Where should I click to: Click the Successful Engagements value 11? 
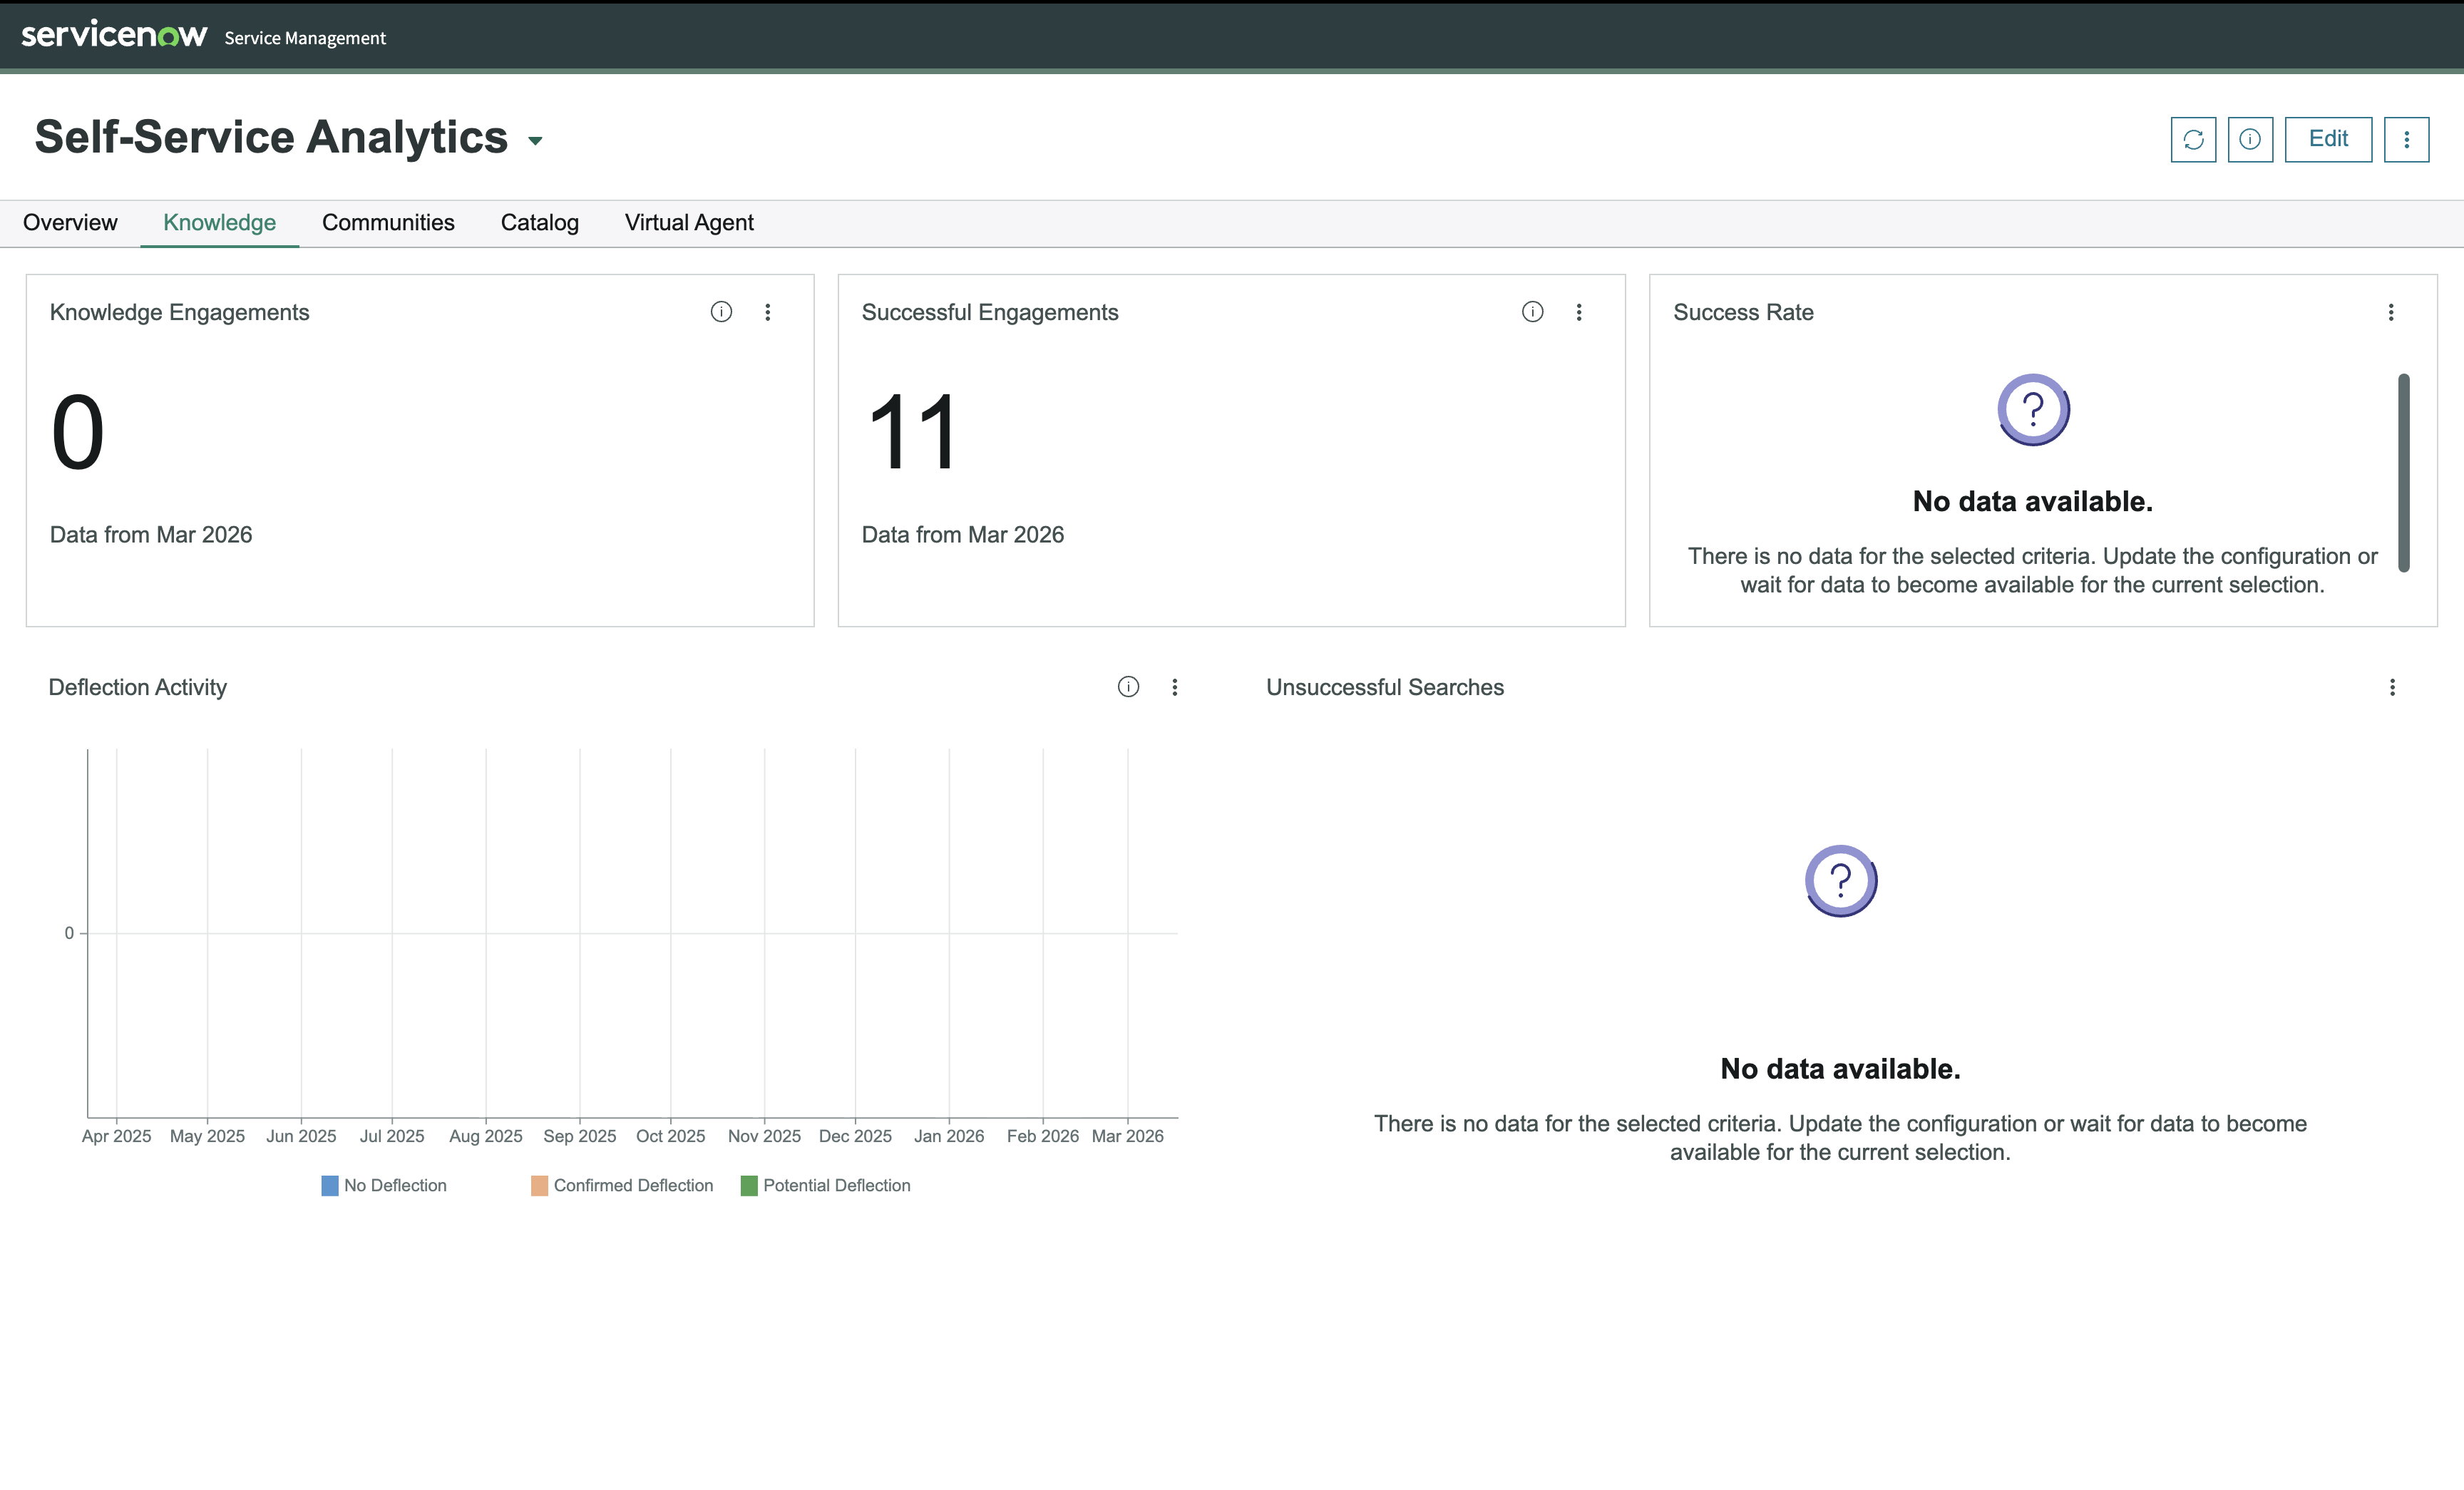pos(912,432)
